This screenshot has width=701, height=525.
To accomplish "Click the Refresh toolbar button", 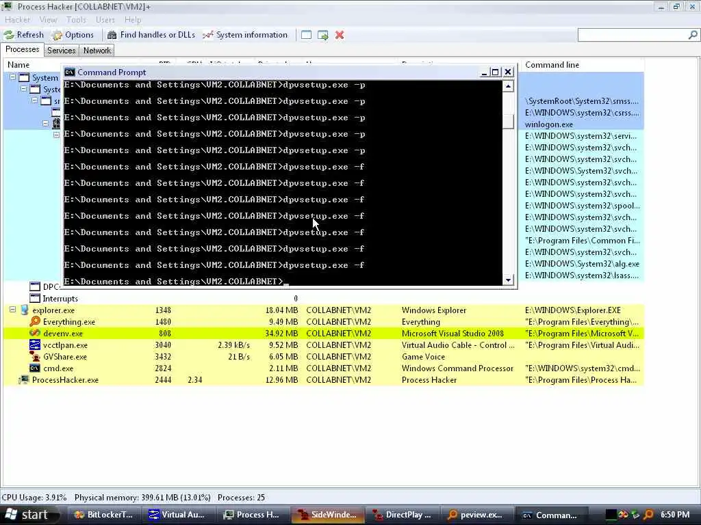I will 24,35.
